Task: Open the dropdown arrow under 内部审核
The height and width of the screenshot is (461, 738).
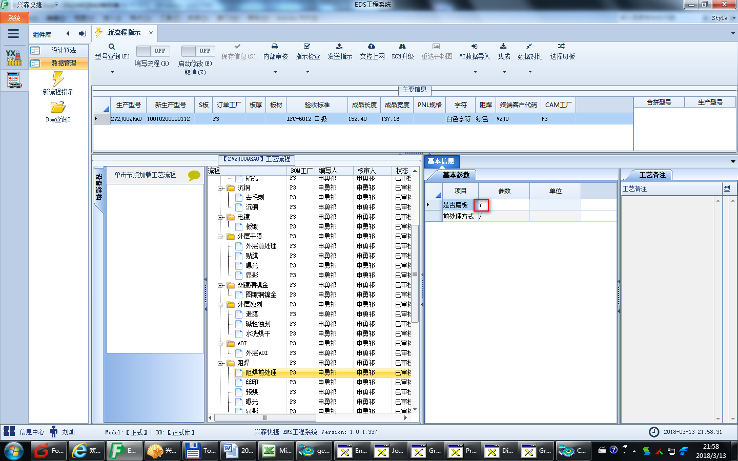Action: (275, 72)
